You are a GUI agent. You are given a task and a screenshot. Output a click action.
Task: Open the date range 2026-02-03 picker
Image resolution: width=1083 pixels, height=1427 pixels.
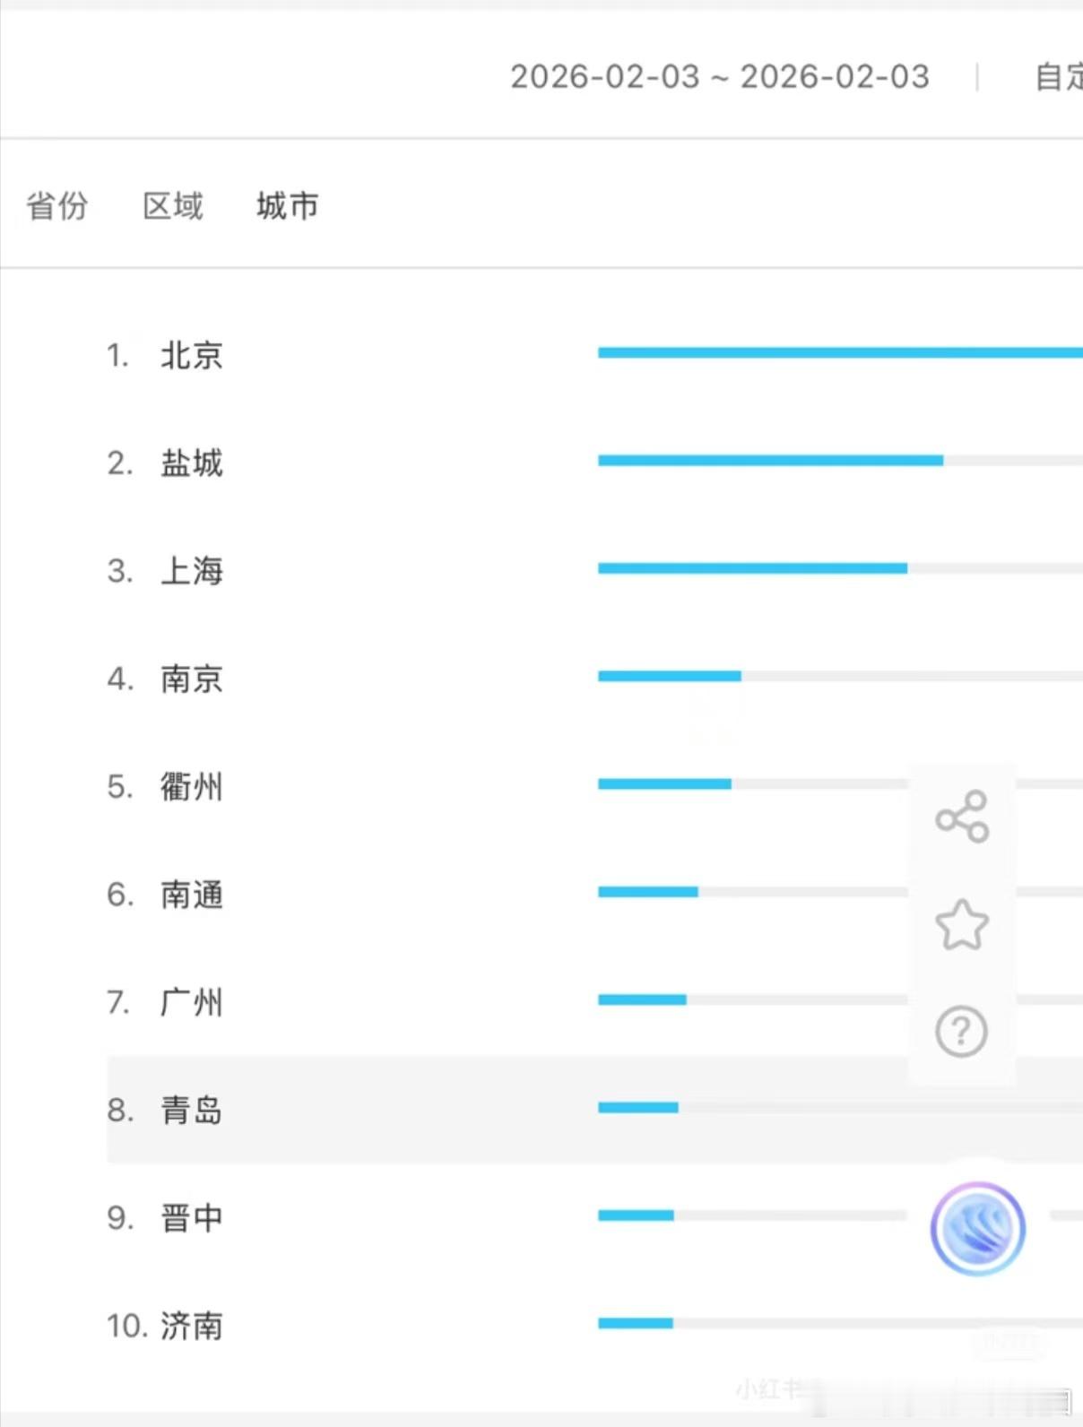click(x=720, y=77)
